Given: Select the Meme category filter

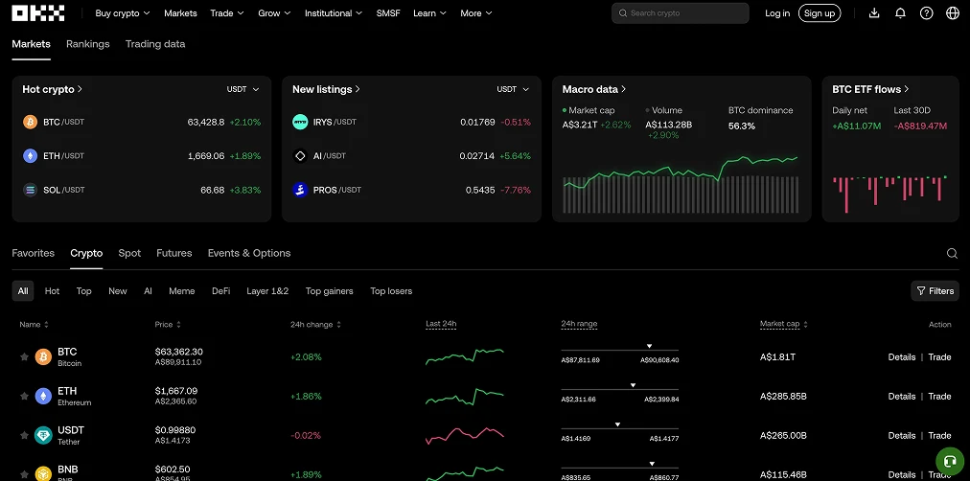Looking at the screenshot, I should pos(182,290).
